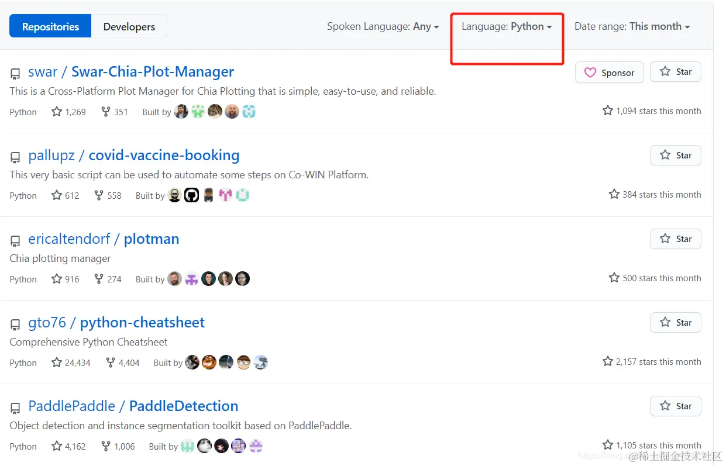
Task: Select the text "384 stars this month"
Action: coord(662,195)
